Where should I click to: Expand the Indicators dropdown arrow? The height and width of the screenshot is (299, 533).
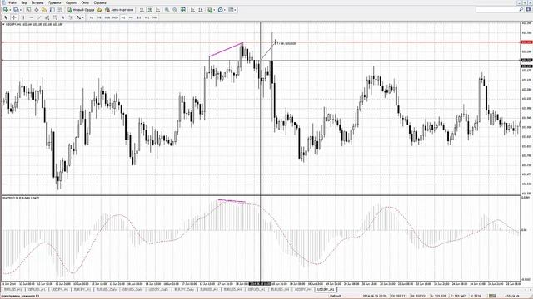tap(214, 10)
